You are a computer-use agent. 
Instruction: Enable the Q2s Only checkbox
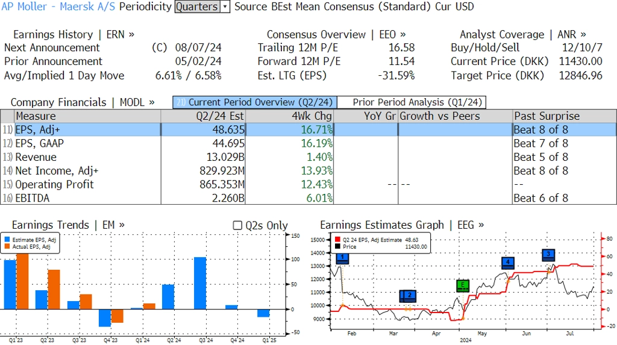(237, 225)
